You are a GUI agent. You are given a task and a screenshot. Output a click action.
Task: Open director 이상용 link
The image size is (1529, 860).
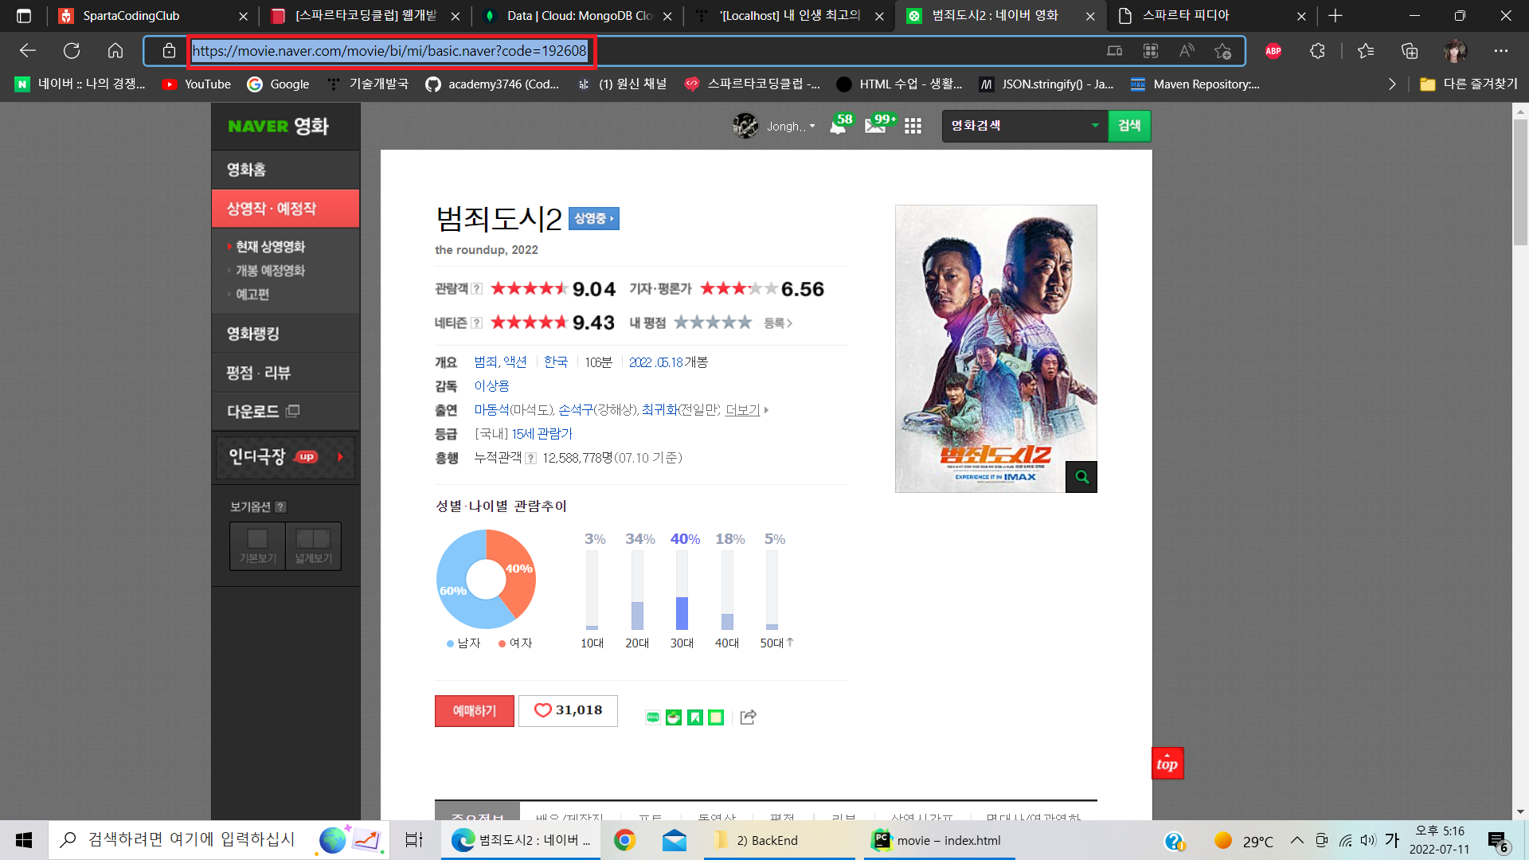[x=491, y=386]
